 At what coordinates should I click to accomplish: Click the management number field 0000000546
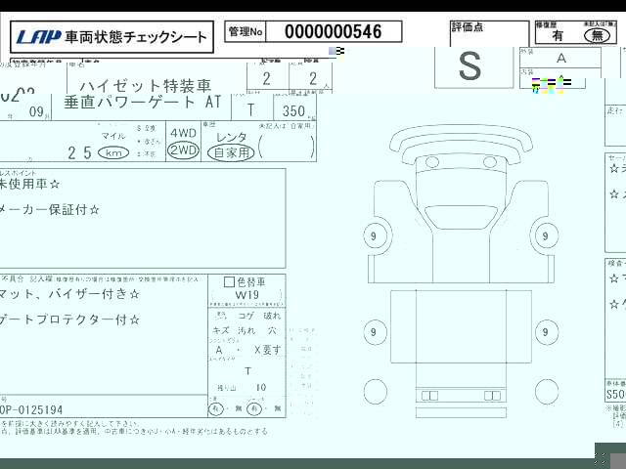pos(333,32)
